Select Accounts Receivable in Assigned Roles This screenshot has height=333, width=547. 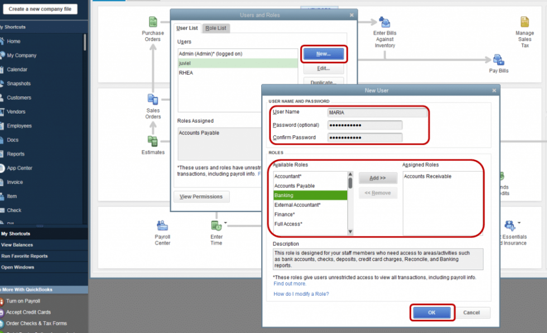coord(442,177)
